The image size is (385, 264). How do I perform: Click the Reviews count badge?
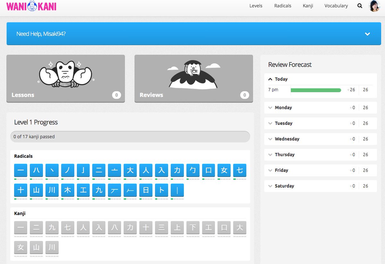244,95
